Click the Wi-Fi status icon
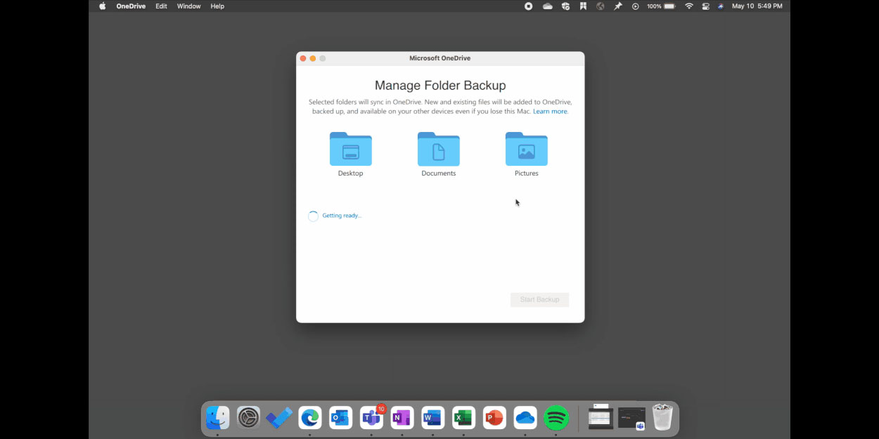 [688, 6]
